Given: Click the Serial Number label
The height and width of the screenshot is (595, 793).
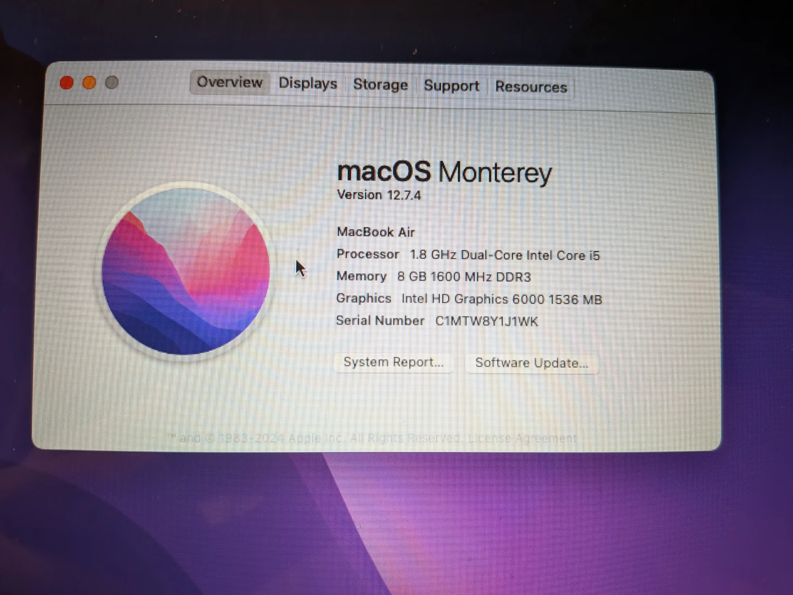Looking at the screenshot, I should (x=380, y=321).
